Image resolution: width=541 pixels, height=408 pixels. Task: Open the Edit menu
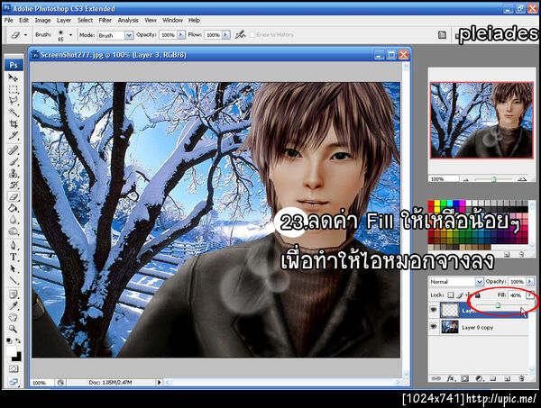click(23, 21)
